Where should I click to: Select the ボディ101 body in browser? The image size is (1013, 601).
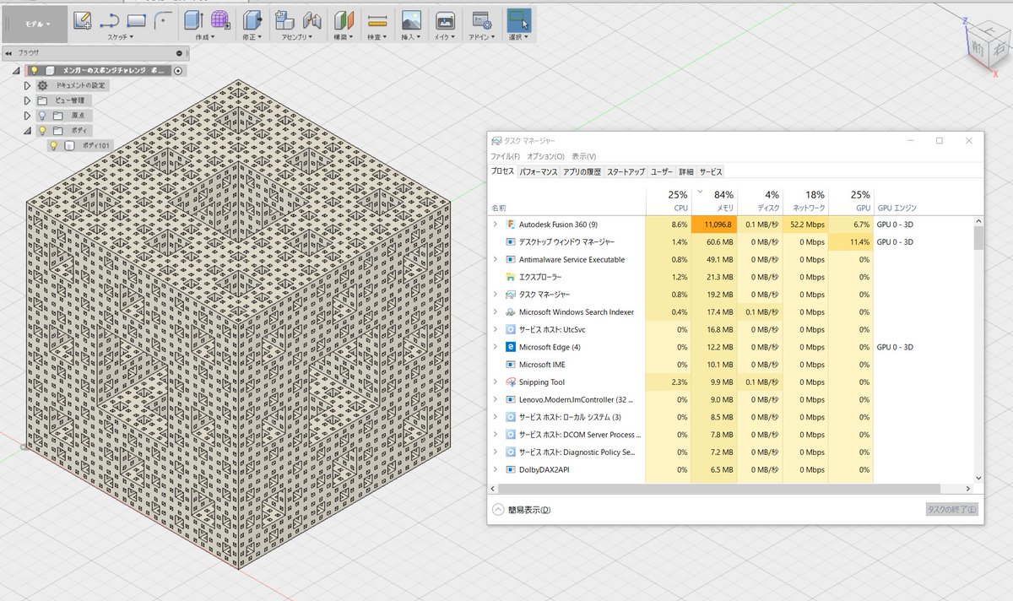point(95,146)
